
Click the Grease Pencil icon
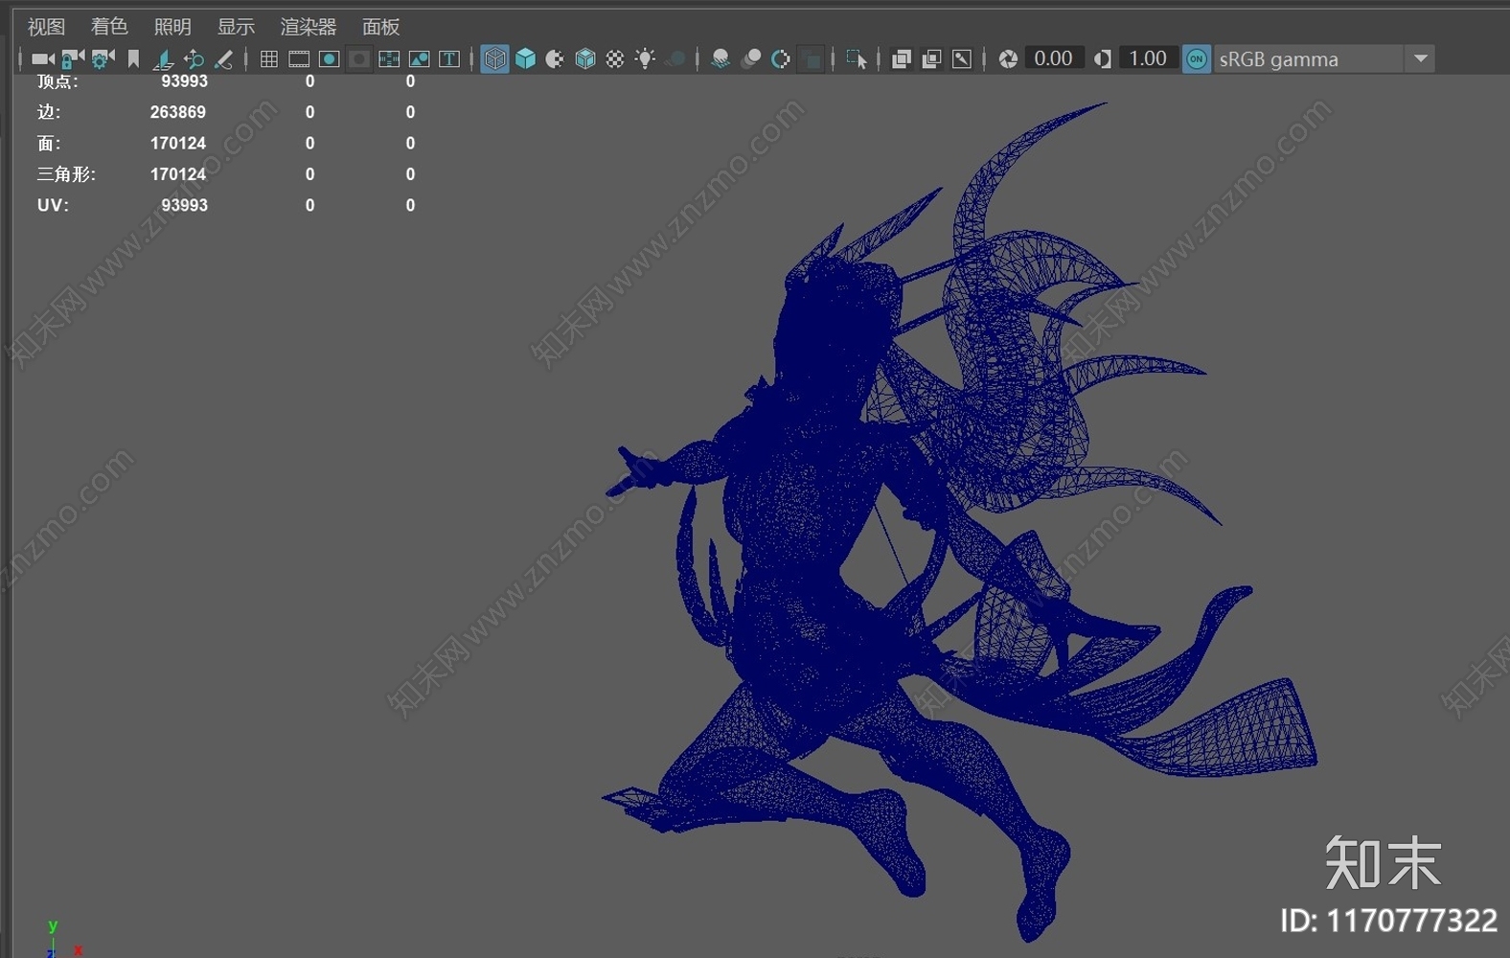tap(224, 59)
